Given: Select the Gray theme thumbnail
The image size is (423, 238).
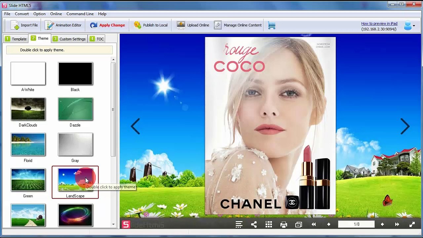Looking at the screenshot, I should pos(75,144).
